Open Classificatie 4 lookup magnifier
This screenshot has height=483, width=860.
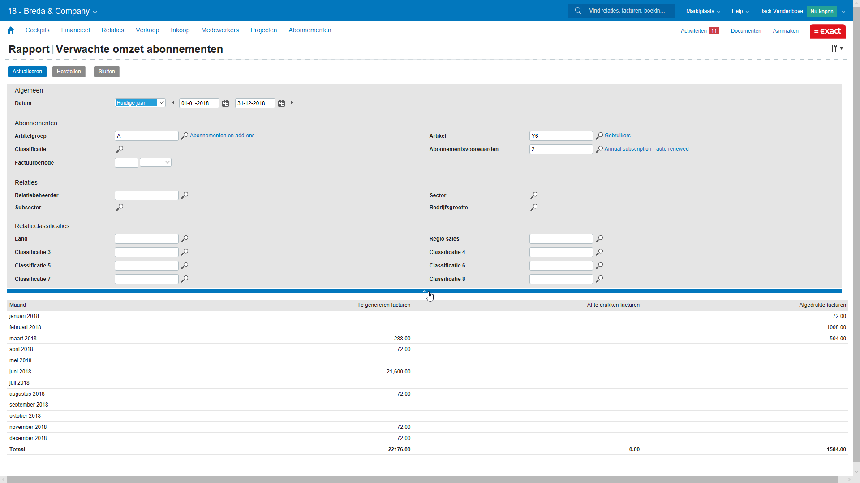click(599, 252)
